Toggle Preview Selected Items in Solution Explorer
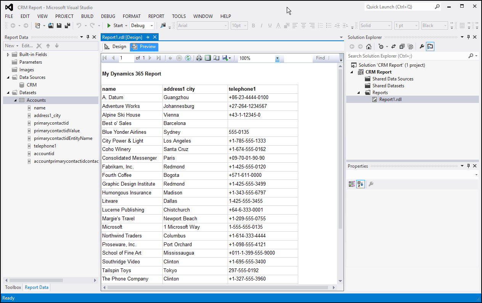This screenshot has width=482, height=303. 430,46
